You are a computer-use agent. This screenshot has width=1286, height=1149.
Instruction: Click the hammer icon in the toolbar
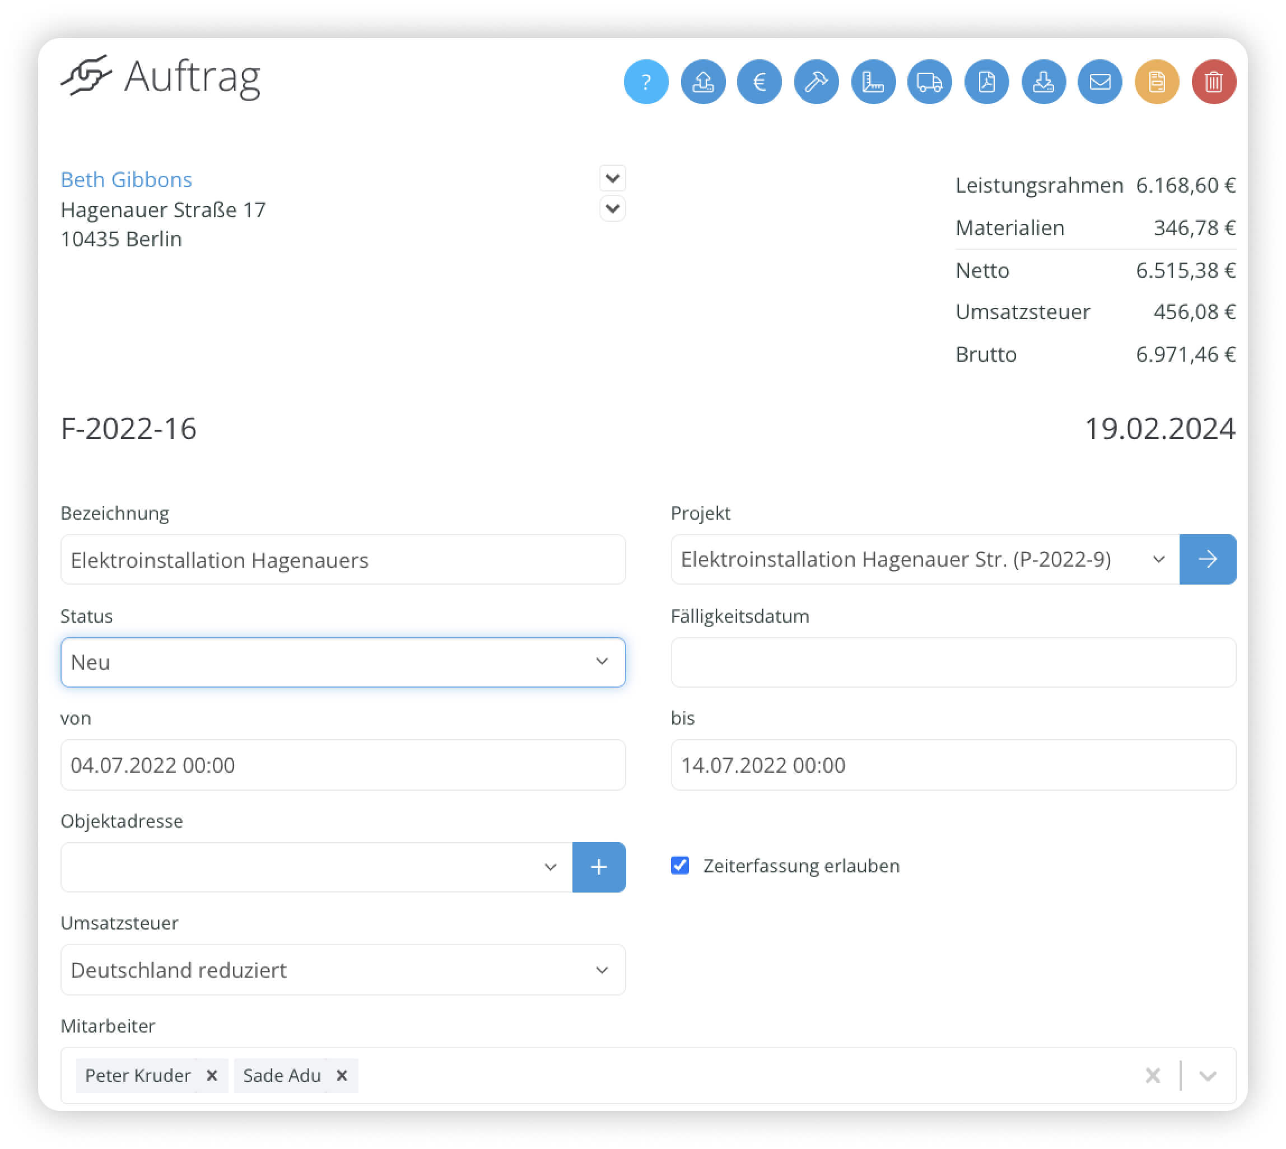[x=816, y=81]
